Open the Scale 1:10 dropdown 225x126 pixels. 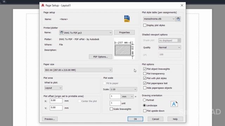(x=123, y=89)
